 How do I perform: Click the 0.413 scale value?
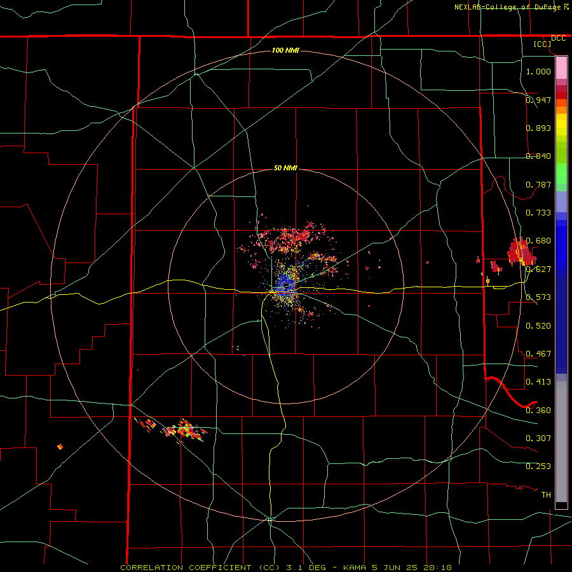coord(538,381)
